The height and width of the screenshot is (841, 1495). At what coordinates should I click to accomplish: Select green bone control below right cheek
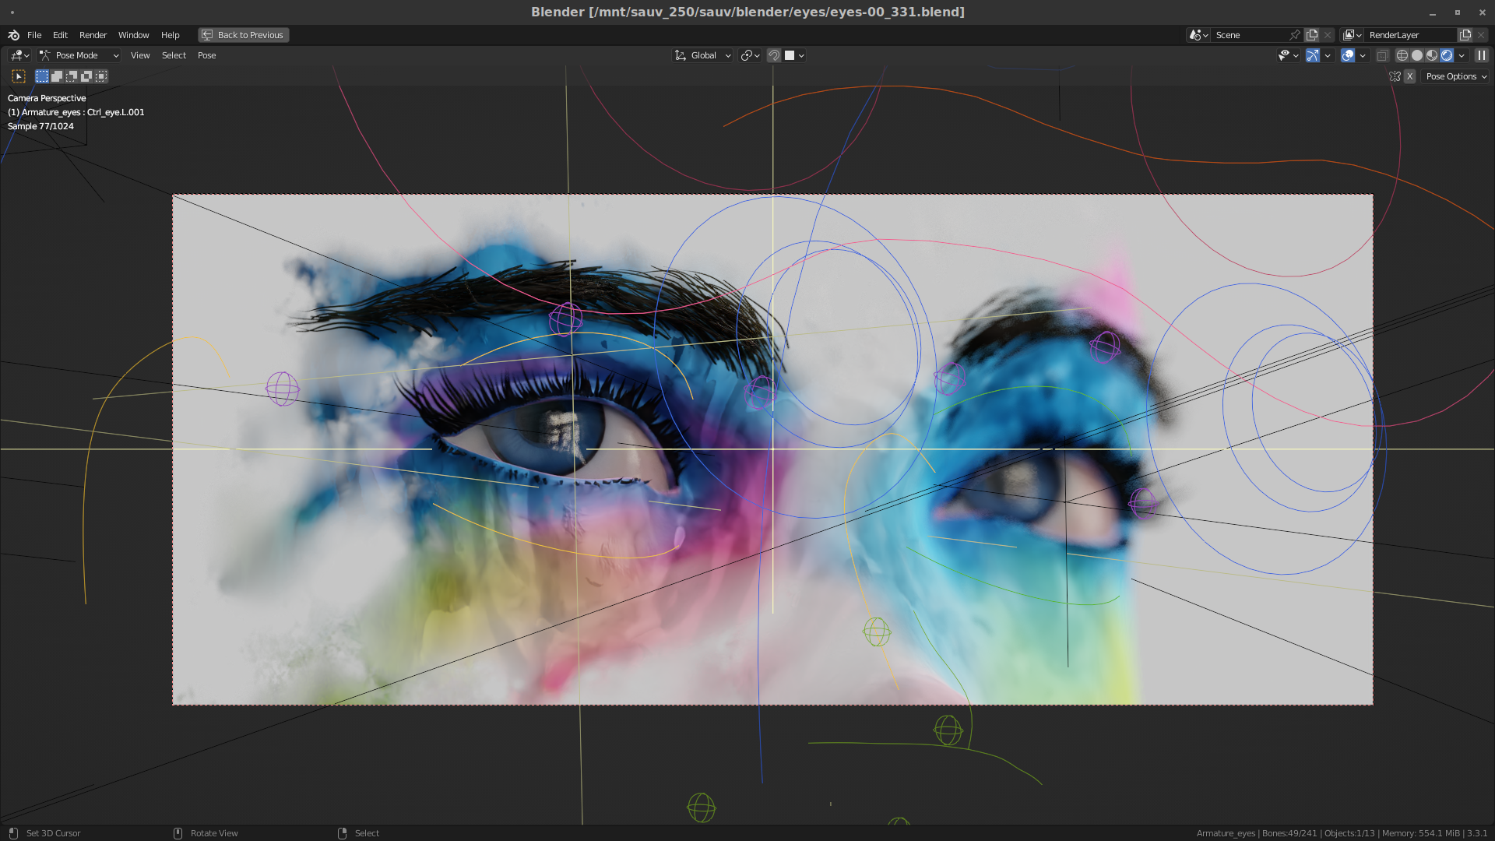click(948, 730)
